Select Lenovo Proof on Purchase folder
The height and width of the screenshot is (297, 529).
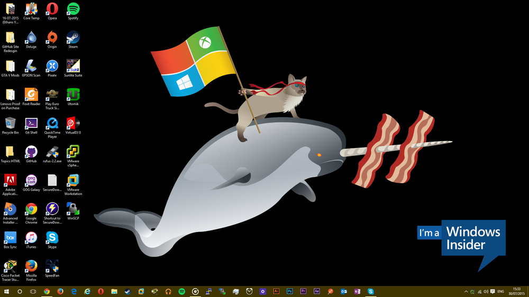point(10,99)
